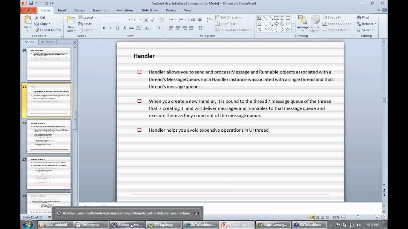This screenshot has width=408, height=229.
Task: Switch to the Design tab
Action: [79, 10]
